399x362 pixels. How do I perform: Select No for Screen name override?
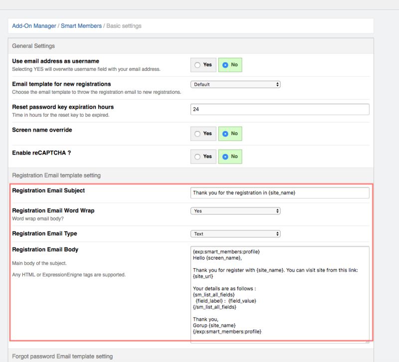[x=230, y=134]
